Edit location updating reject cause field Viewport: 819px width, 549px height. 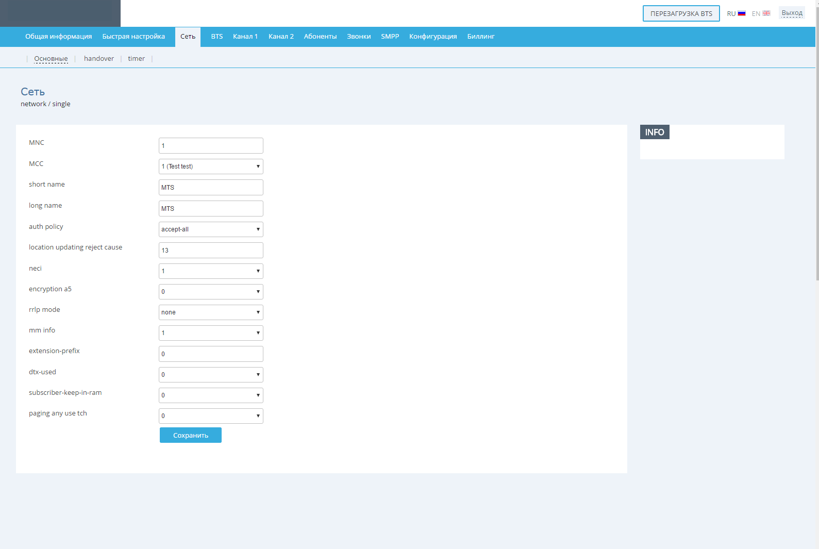[211, 250]
